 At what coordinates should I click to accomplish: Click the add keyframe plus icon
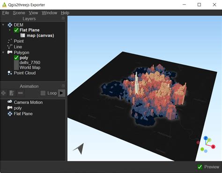[x=3, y=93]
